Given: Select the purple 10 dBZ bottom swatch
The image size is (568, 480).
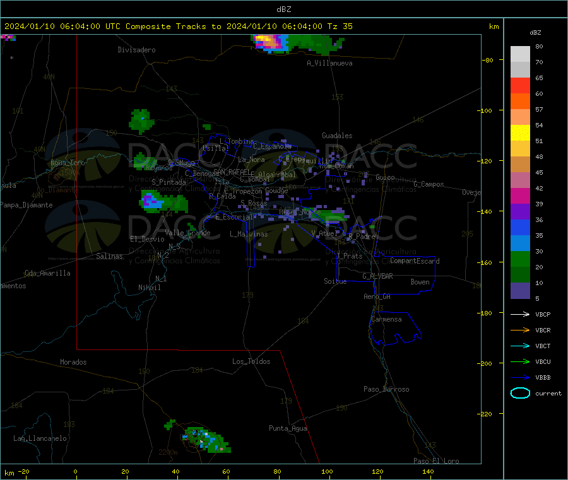Looking at the screenshot, I should (x=520, y=291).
